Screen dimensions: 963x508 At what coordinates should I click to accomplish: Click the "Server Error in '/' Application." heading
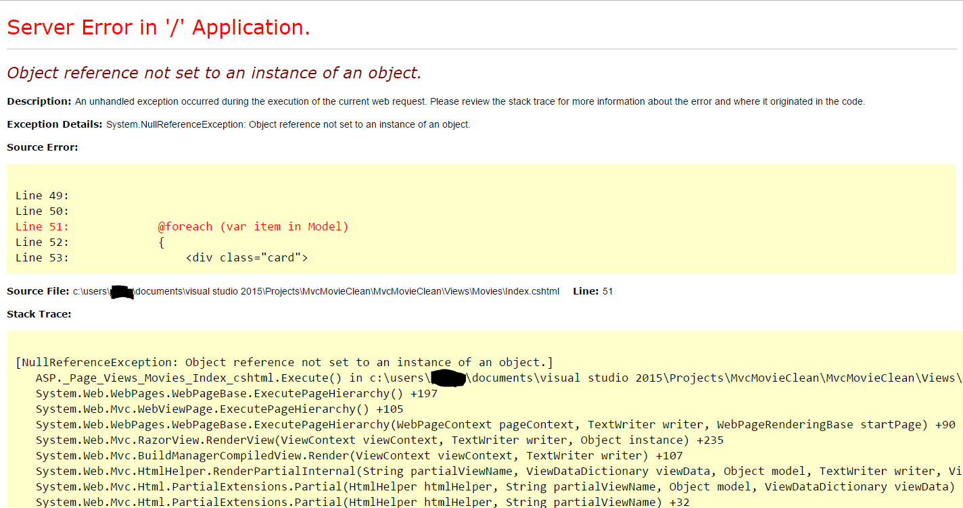pyautogui.click(x=158, y=28)
